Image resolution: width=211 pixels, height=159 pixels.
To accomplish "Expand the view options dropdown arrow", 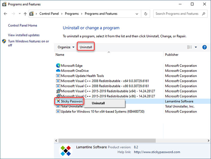I will (x=196, y=47).
